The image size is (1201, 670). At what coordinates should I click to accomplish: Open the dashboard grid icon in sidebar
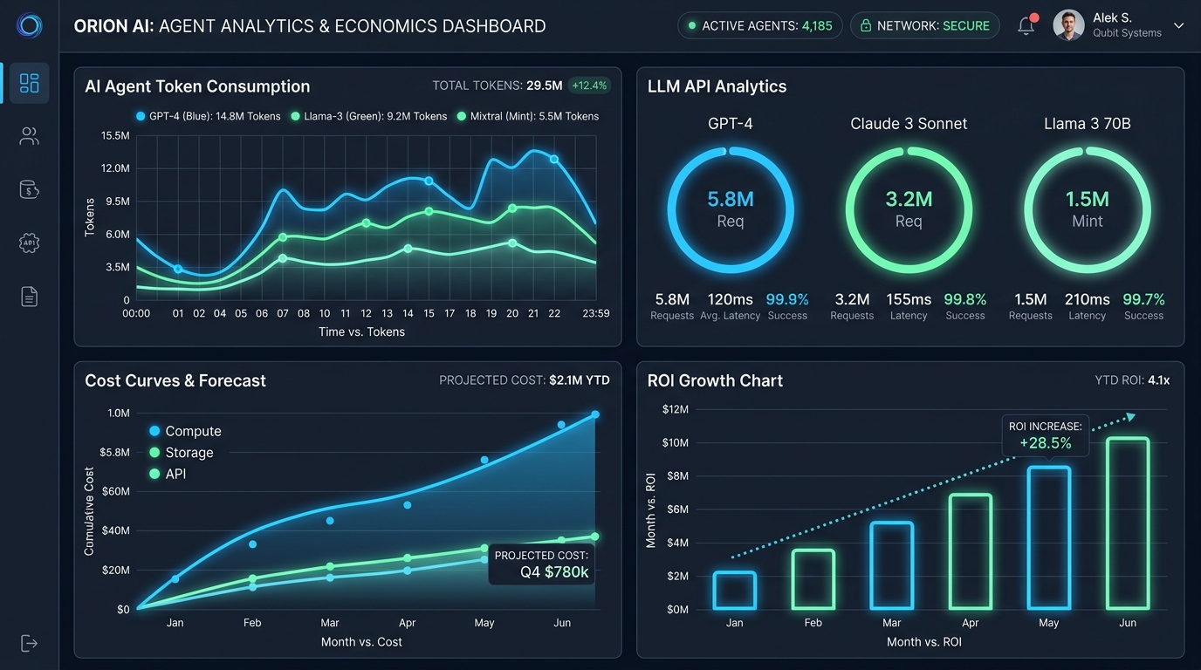coord(30,83)
